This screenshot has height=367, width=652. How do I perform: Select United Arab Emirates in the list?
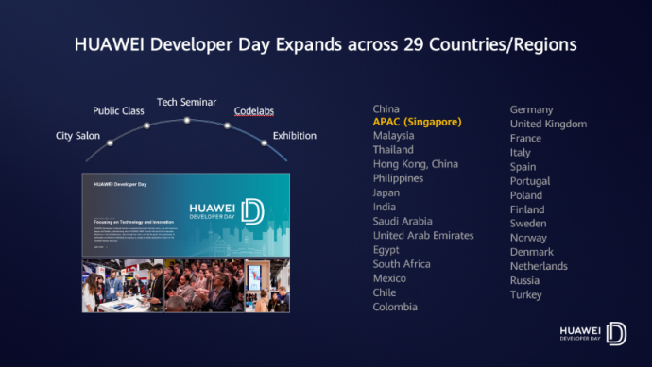click(423, 236)
